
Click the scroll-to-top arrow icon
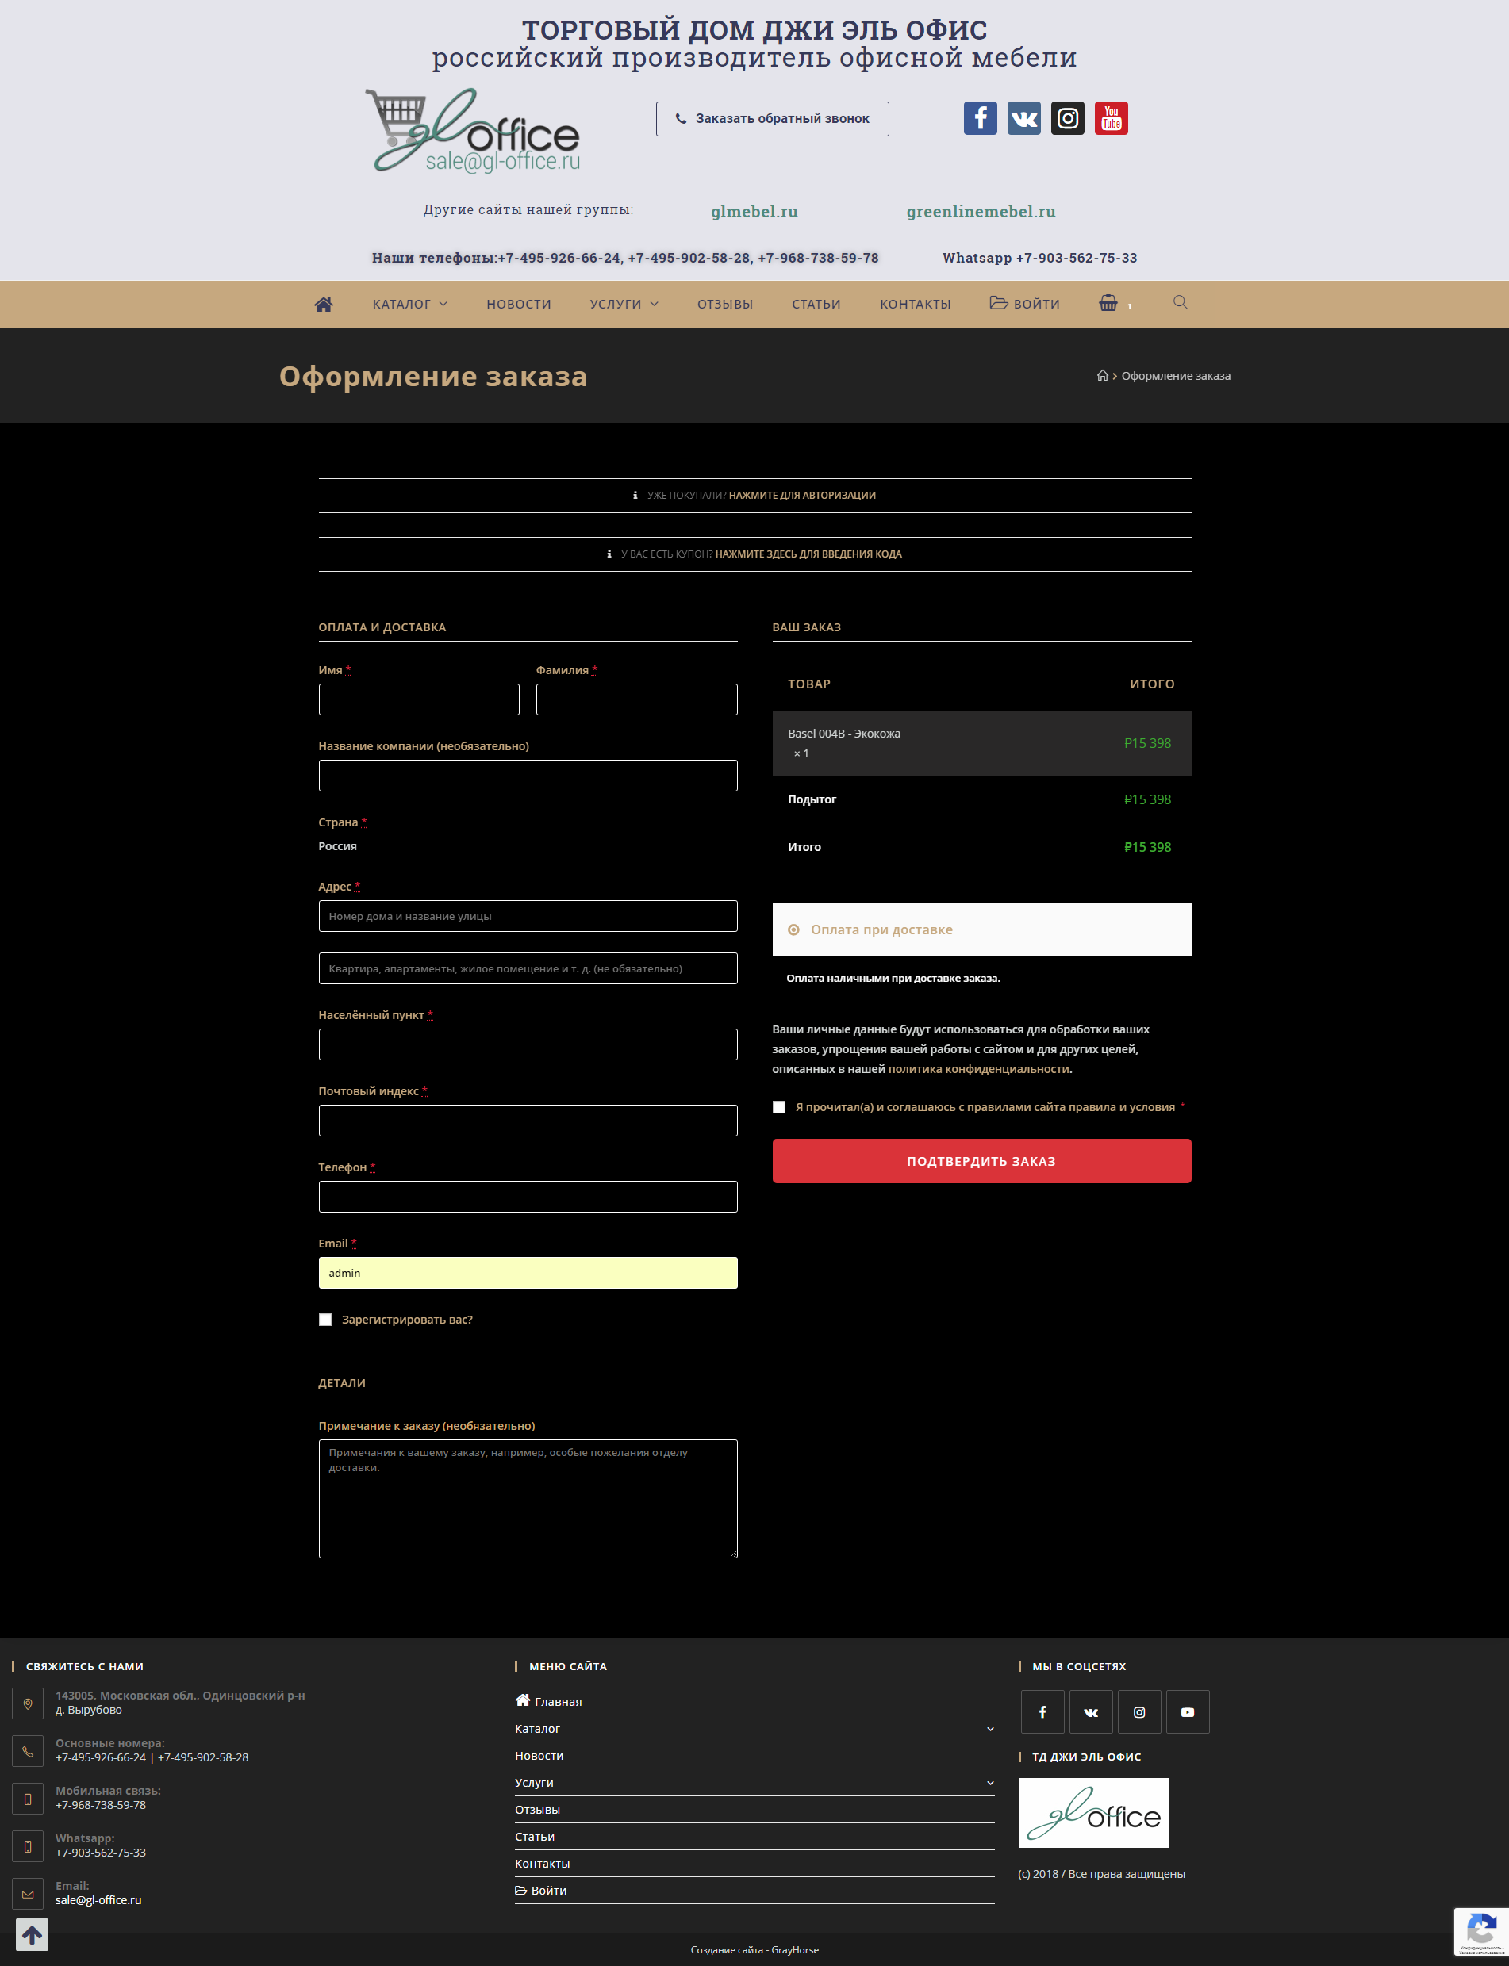click(x=33, y=1934)
